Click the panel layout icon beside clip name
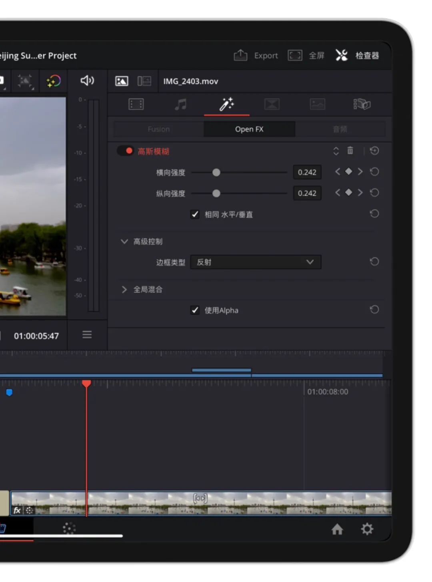The height and width of the screenshot is (582, 432). point(144,81)
